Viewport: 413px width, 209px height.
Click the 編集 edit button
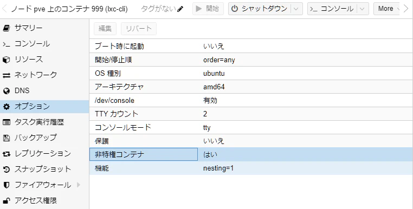pos(105,29)
